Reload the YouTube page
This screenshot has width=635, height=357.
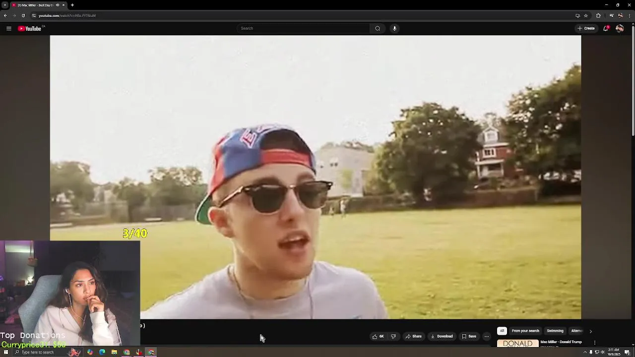pyautogui.click(x=23, y=15)
